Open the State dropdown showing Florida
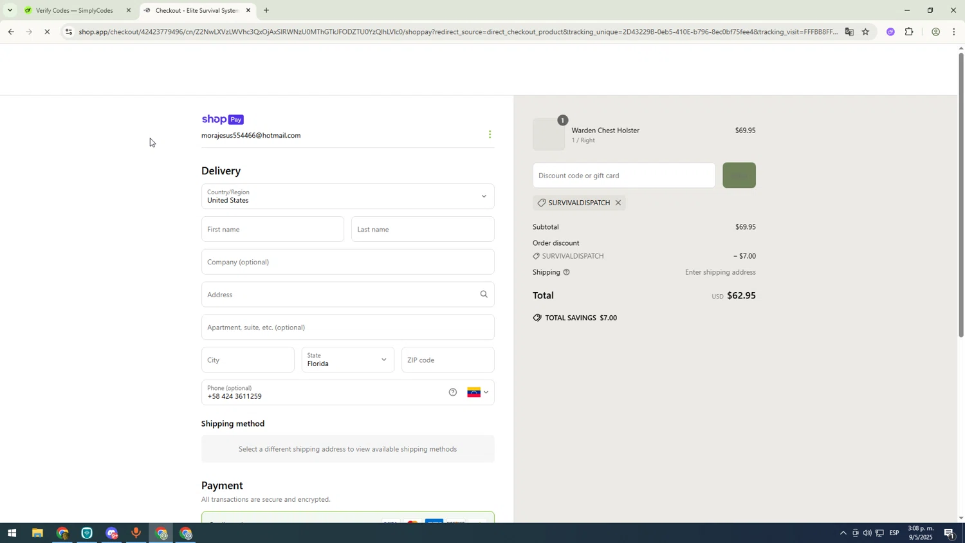Screen dimensions: 965x543 pos(348,360)
